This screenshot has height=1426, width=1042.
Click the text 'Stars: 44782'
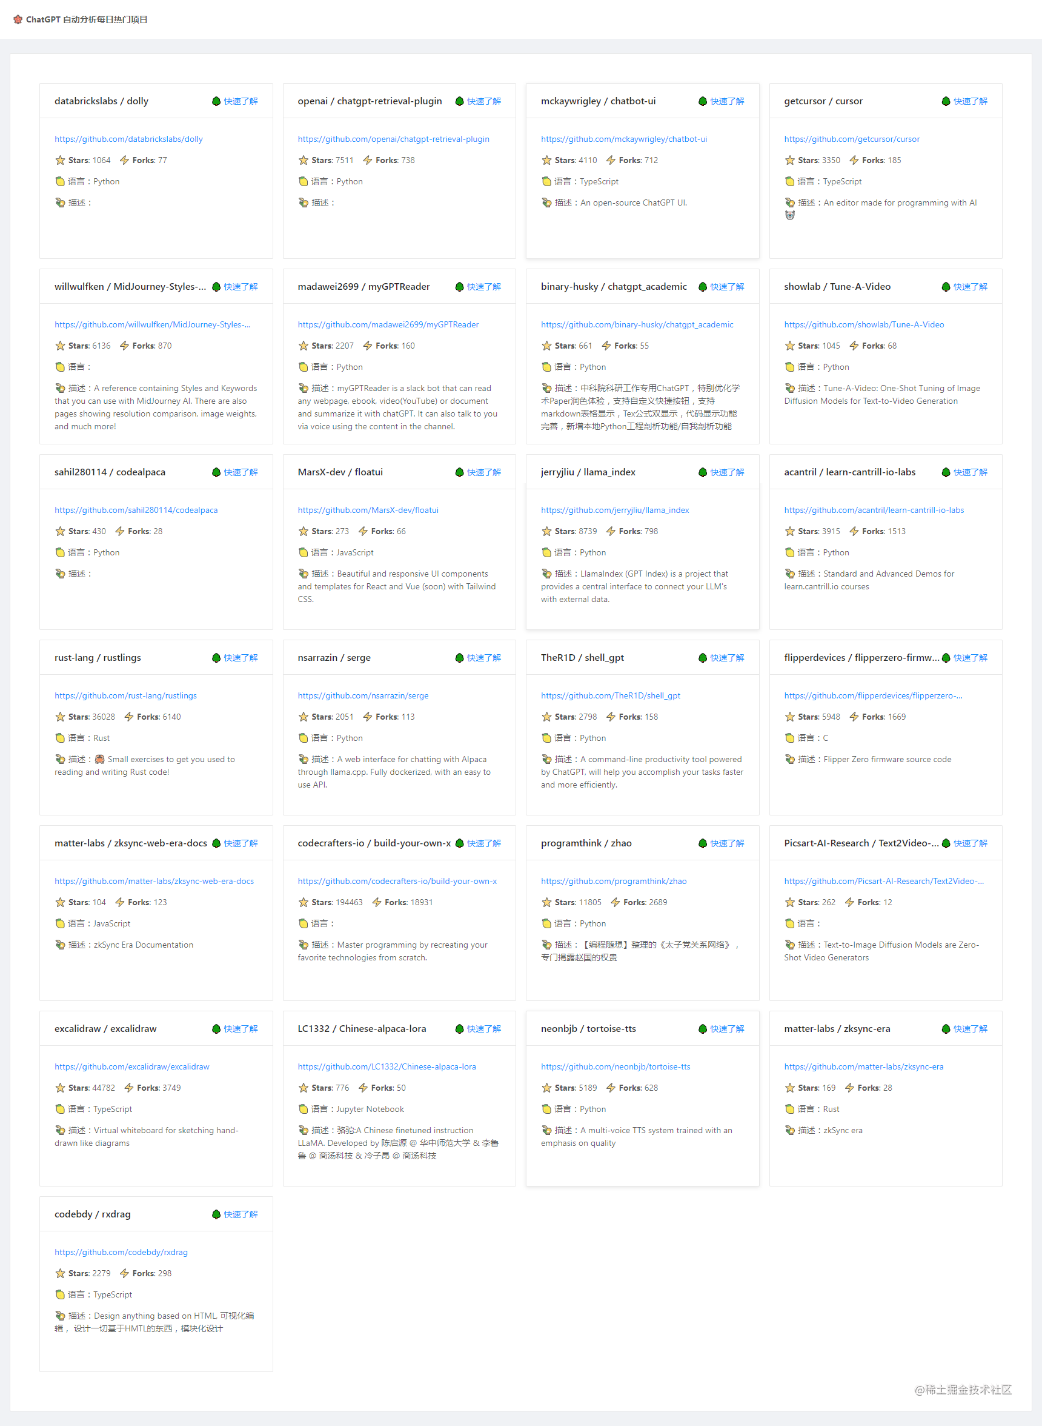92,1088
